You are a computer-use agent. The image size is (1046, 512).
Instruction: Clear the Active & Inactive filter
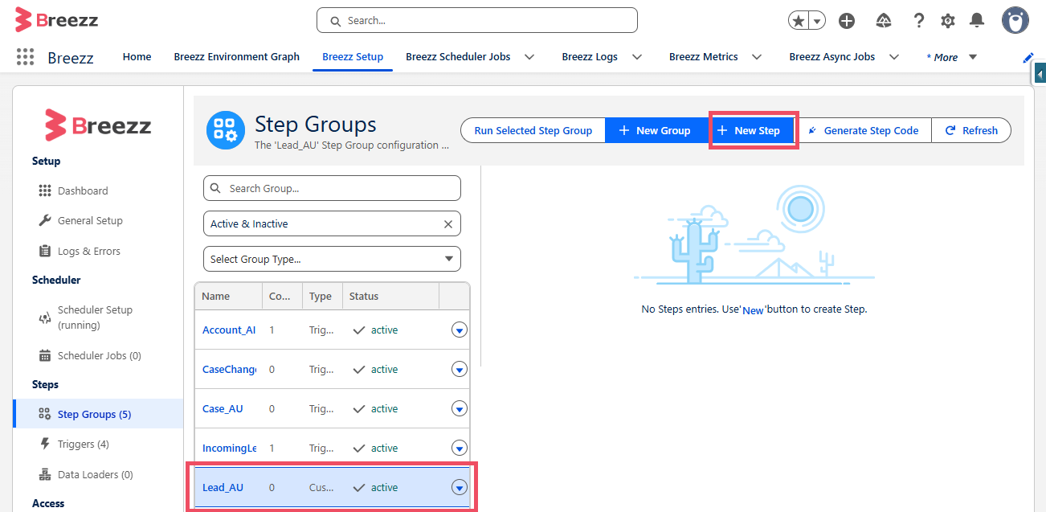pyautogui.click(x=448, y=224)
